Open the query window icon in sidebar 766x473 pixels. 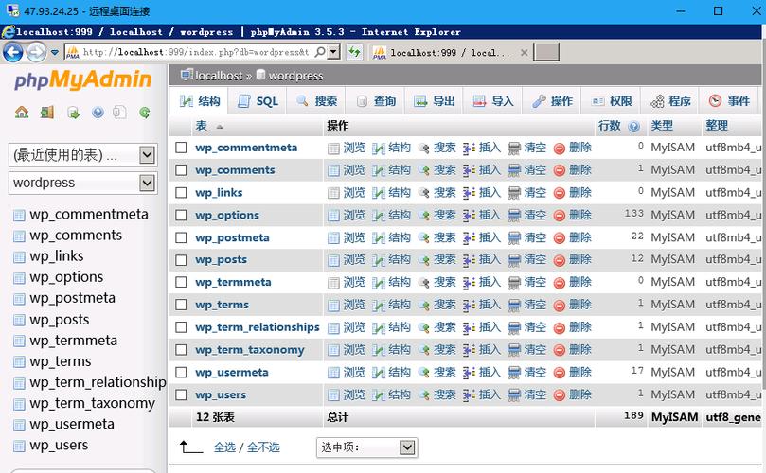click(73, 113)
